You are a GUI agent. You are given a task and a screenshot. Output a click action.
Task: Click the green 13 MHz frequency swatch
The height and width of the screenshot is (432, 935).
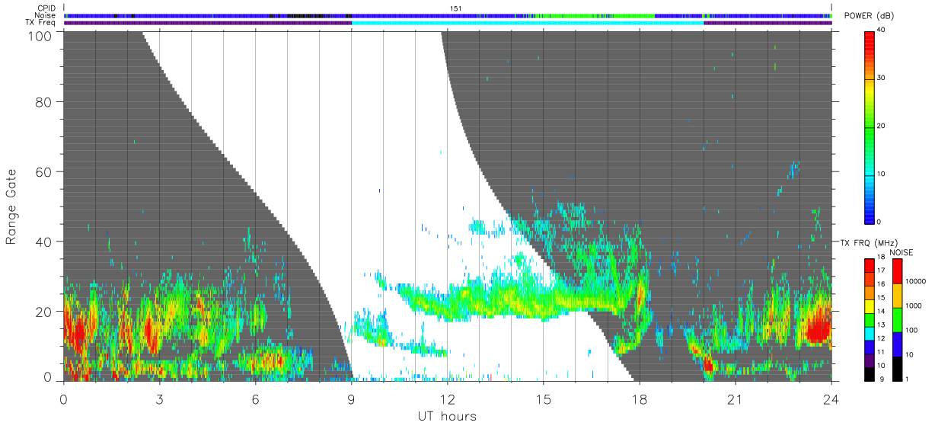869,320
